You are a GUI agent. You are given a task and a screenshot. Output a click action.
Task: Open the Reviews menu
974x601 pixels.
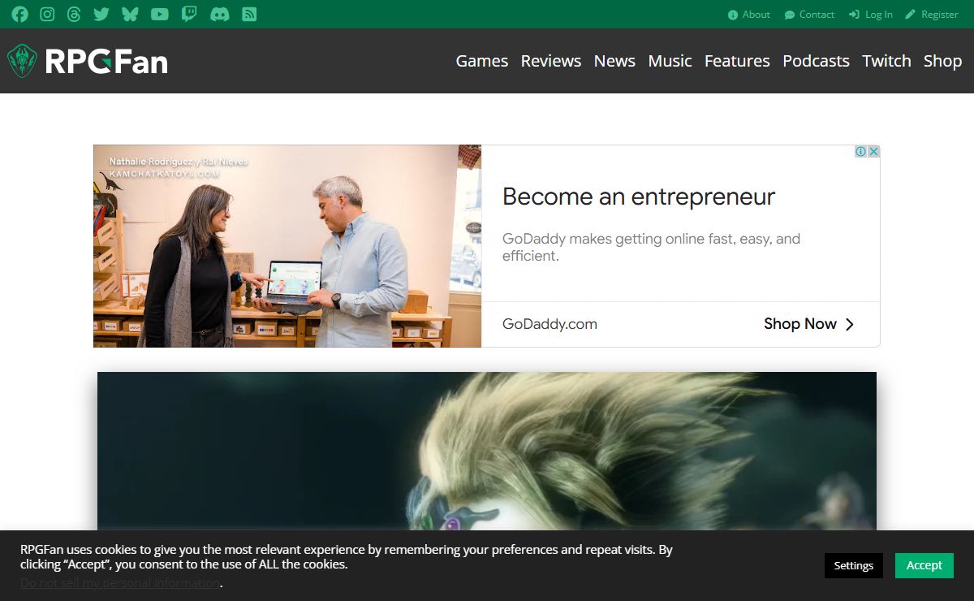pyautogui.click(x=551, y=61)
